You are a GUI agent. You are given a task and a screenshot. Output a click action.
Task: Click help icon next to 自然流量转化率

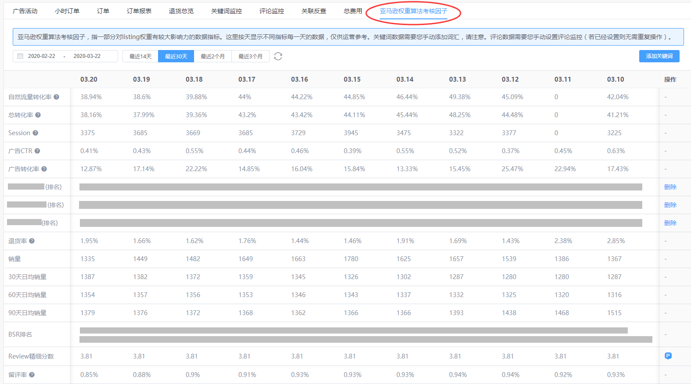tap(57, 97)
